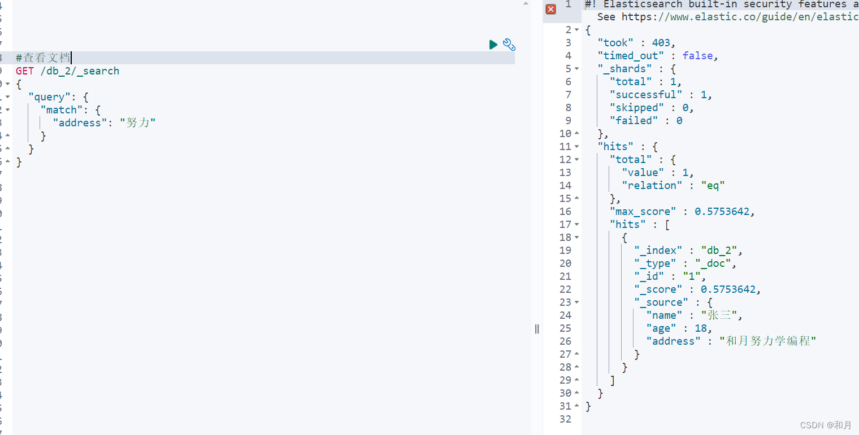The image size is (859, 435).
Task: Click the play icon to run the search query
Action: [493, 45]
